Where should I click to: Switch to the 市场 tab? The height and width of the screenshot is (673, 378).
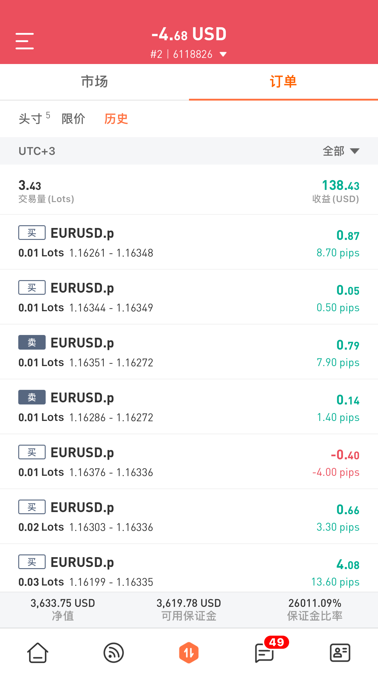[94, 82]
